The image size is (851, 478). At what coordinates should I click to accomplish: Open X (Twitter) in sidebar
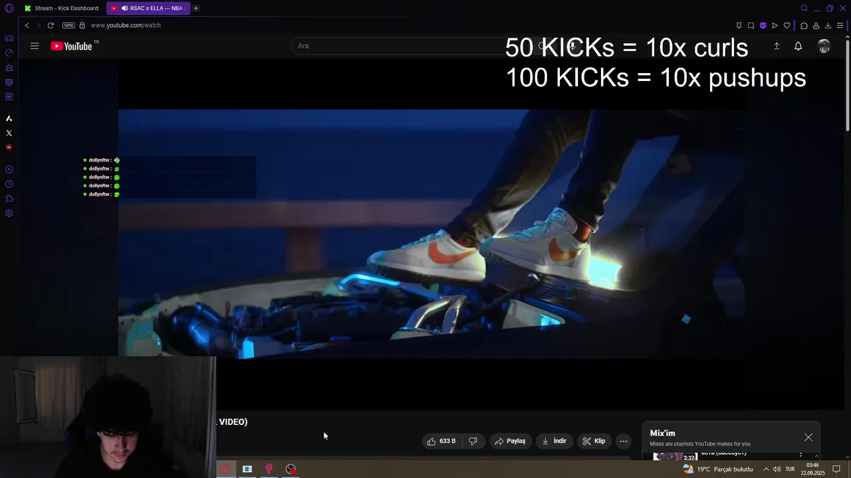coord(9,133)
